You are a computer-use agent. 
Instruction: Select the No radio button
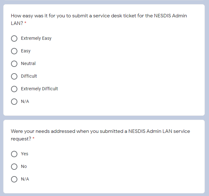[14, 167]
